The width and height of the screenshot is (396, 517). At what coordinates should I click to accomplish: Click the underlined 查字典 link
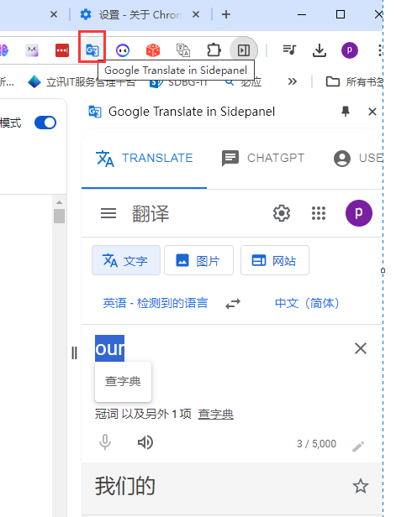[x=216, y=414]
